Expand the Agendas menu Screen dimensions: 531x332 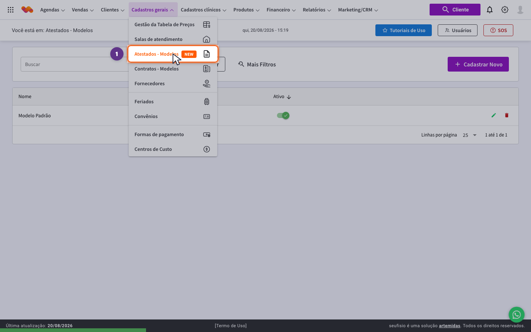[x=52, y=10]
